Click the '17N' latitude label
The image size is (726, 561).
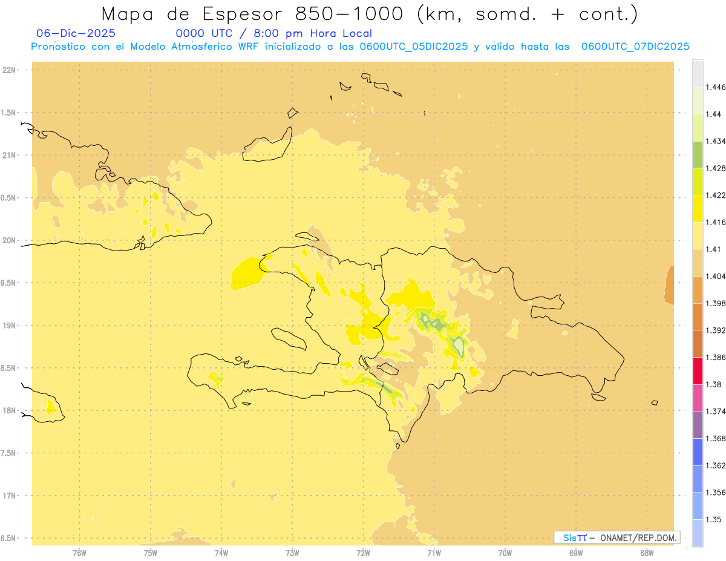click(10, 496)
